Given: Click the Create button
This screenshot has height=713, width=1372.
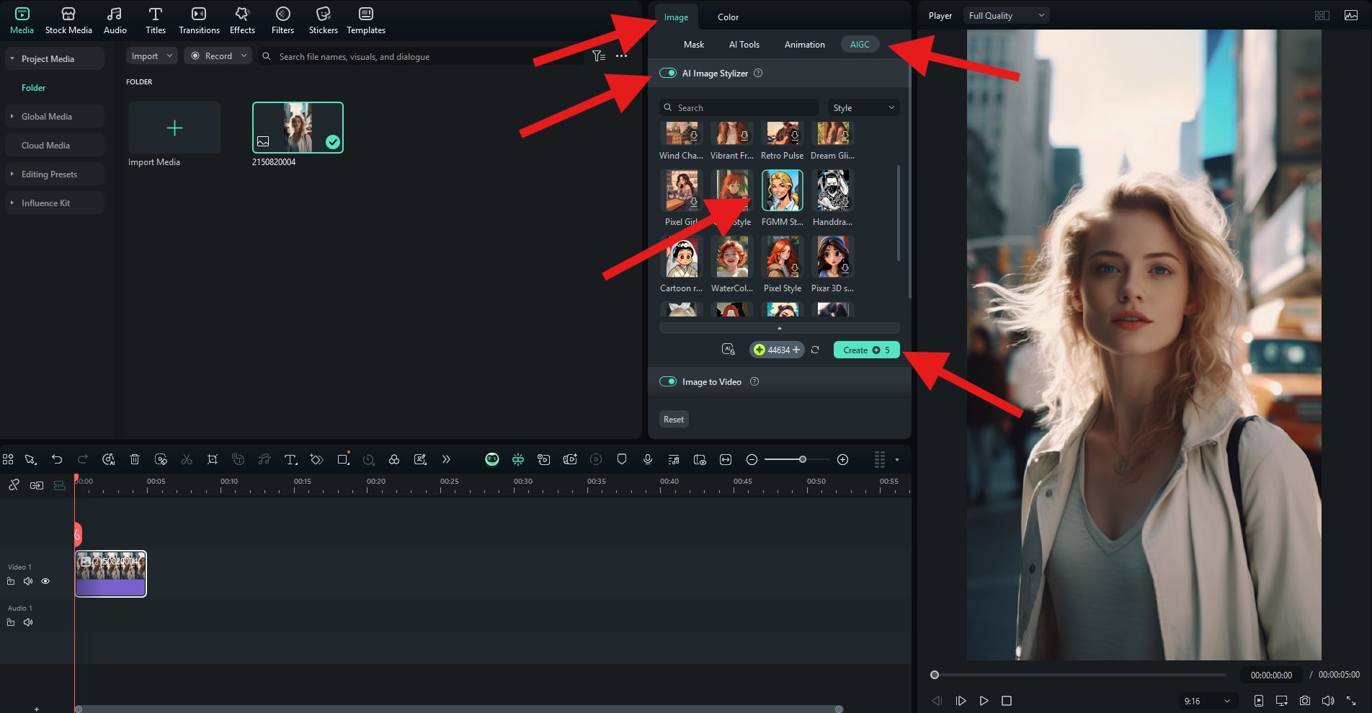Looking at the screenshot, I should [x=867, y=350].
